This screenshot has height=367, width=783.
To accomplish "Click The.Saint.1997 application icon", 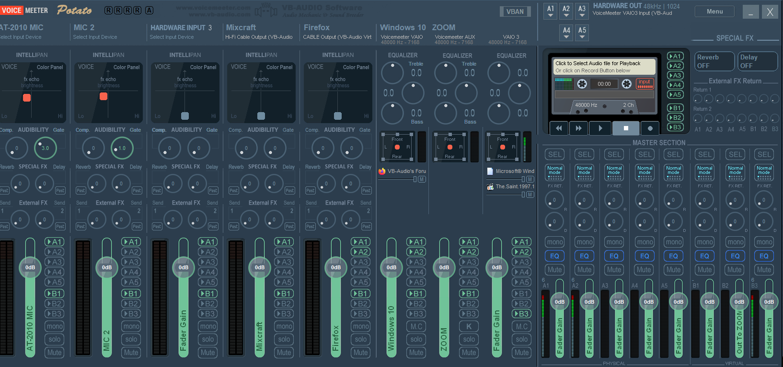I will (490, 186).
